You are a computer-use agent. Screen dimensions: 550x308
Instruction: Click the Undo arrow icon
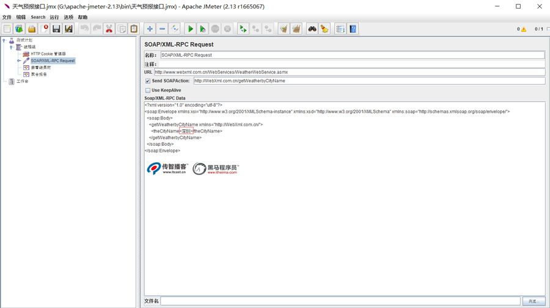84,29
